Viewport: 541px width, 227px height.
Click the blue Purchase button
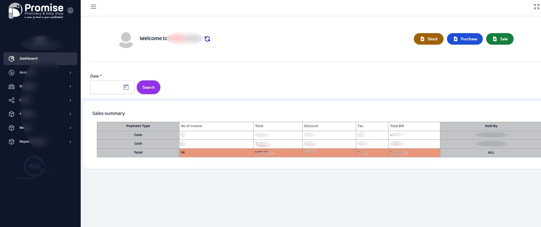point(465,39)
